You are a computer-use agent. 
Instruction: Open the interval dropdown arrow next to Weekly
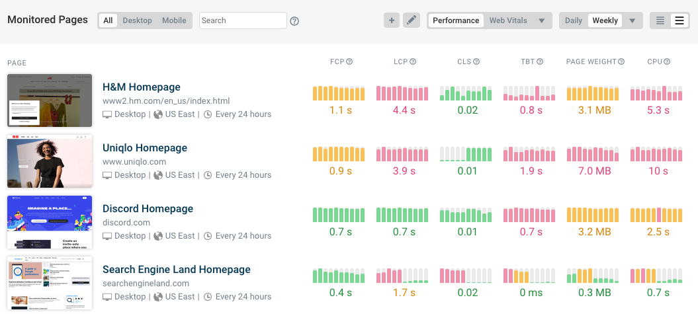click(632, 21)
